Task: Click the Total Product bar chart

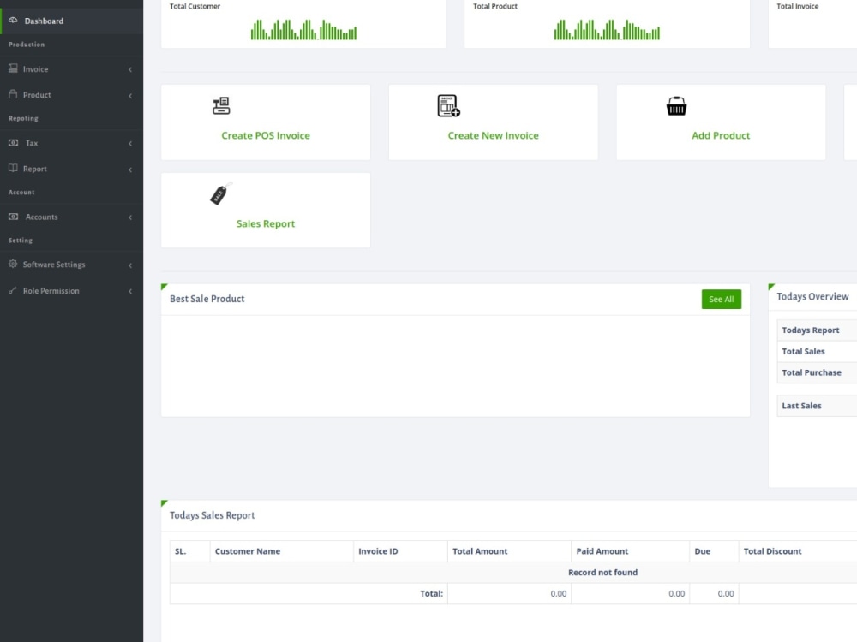Action: pyautogui.click(x=607, y=29)
